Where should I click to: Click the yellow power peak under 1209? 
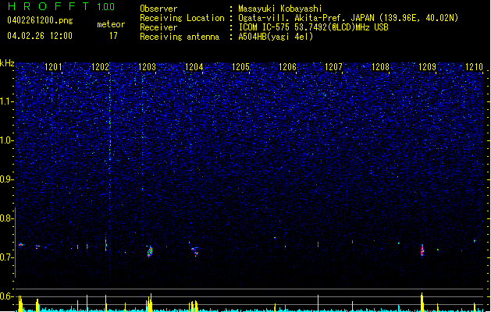pyautogui.click(x=422, y=302)
